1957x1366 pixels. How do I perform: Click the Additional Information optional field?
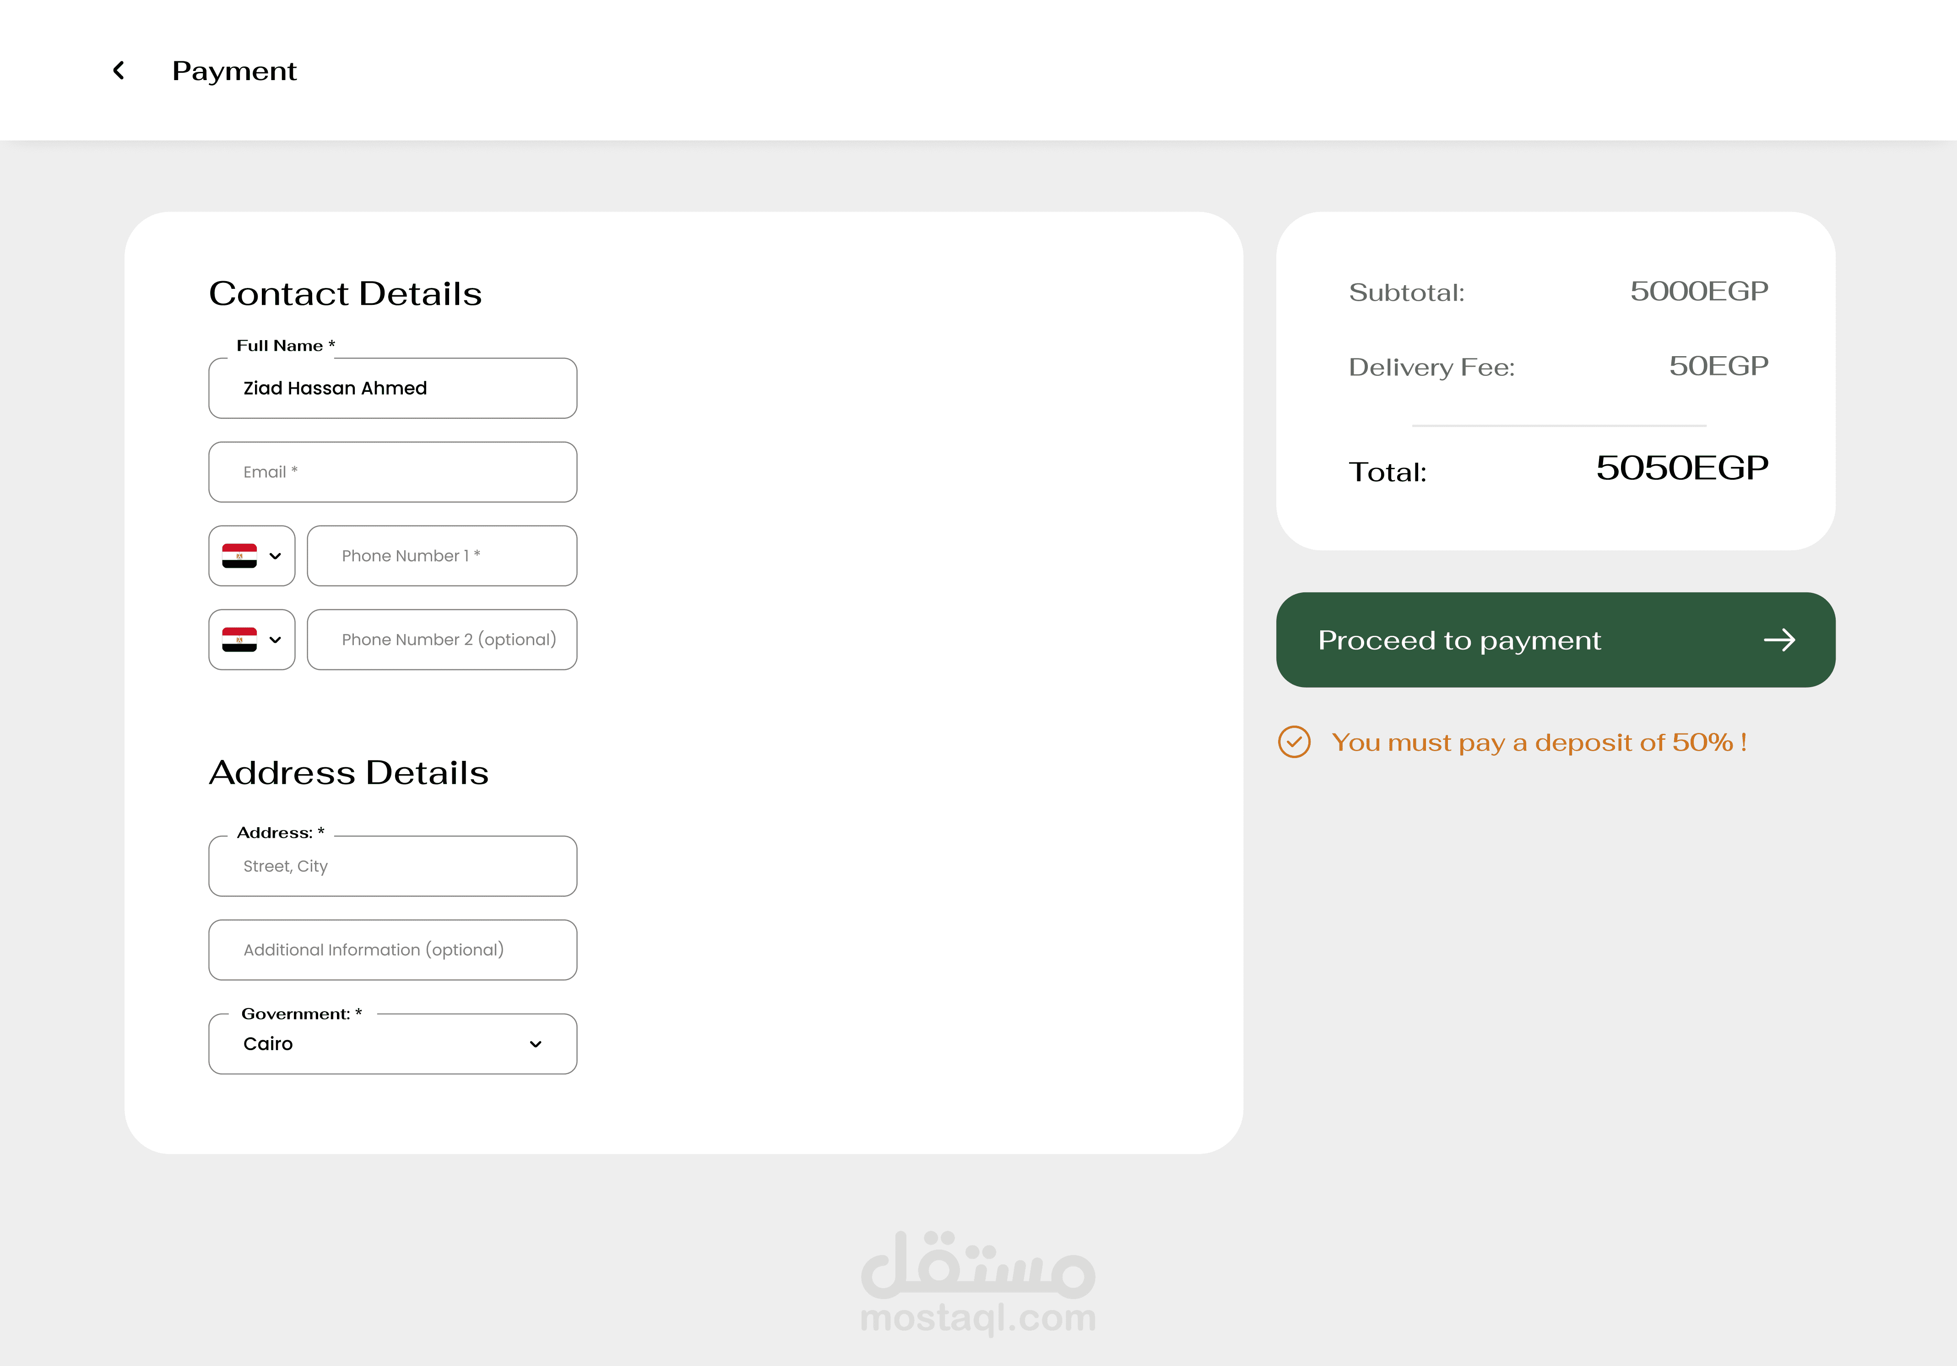(393, 949)
